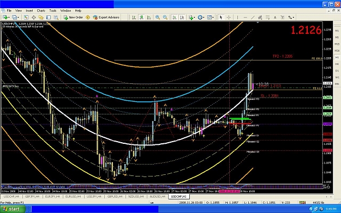Switch to the EURJPY,H4 chart tab

(52, 197)
